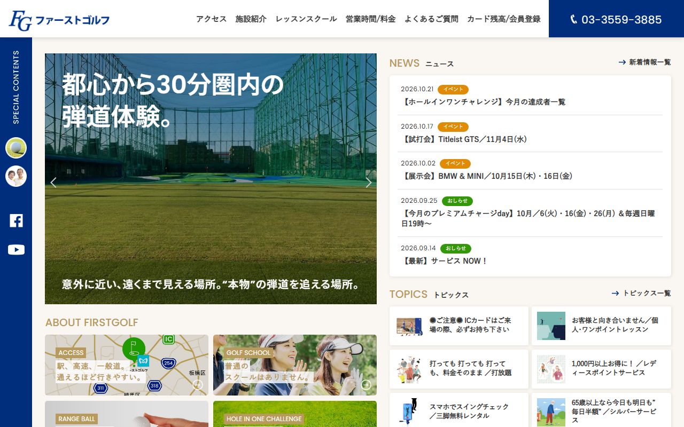Click the couple photo special content icon

click(x=16, y=176)
